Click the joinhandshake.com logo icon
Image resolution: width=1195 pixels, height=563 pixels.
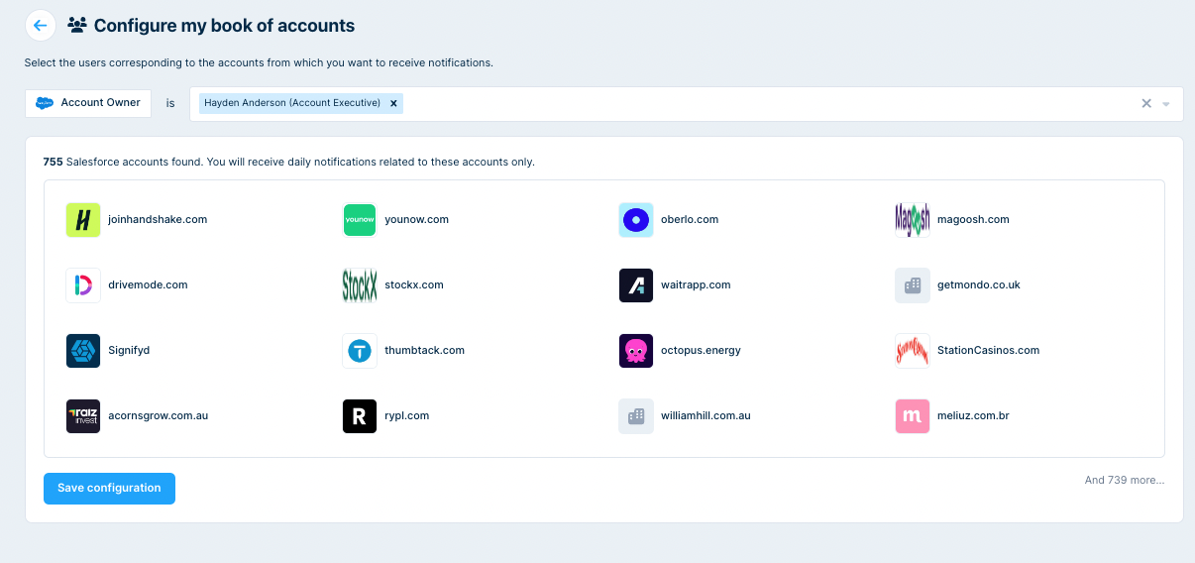(x=83, y=220)
